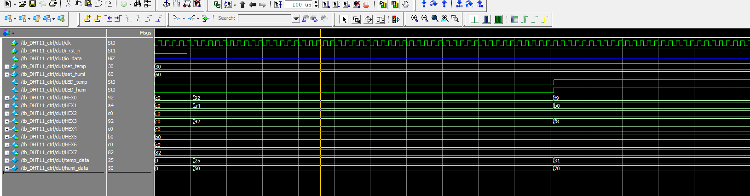Click the Zoom Out magnifier icon
This screenshot has width=750, height=196.
pyautogui.click(x=425, y=19)
